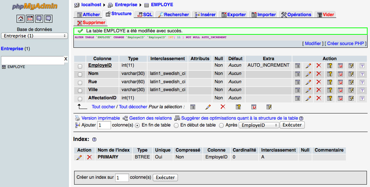The height and width of the screenshot is (187, 370).
Task: Click the localhost breadcrumb link
Action: pyautogui.click(x=91, y=5)
